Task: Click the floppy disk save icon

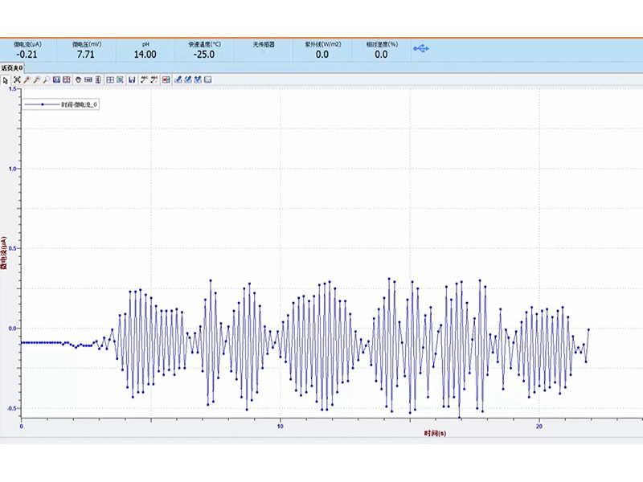Action: 132,80
